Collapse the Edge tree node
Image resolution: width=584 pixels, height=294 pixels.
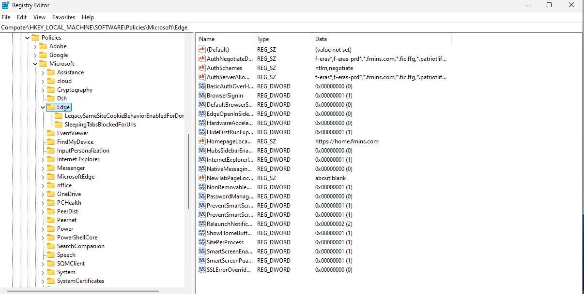[43, 107]
